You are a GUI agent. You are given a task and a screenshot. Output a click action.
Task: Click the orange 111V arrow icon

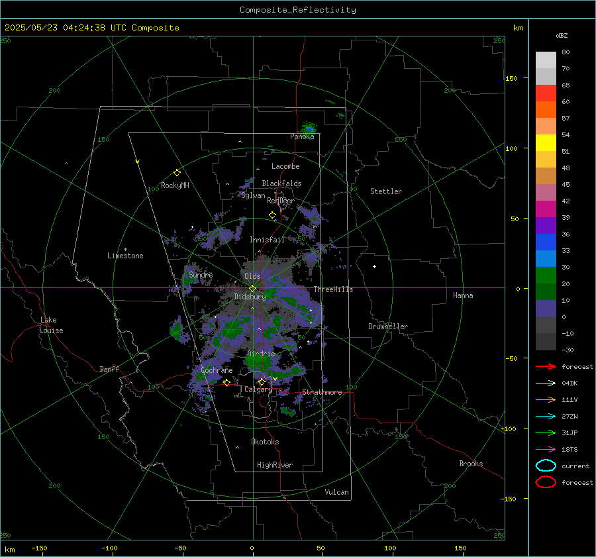546,399
